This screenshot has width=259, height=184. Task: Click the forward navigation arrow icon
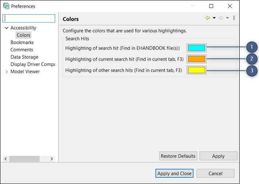pos(221,18)
